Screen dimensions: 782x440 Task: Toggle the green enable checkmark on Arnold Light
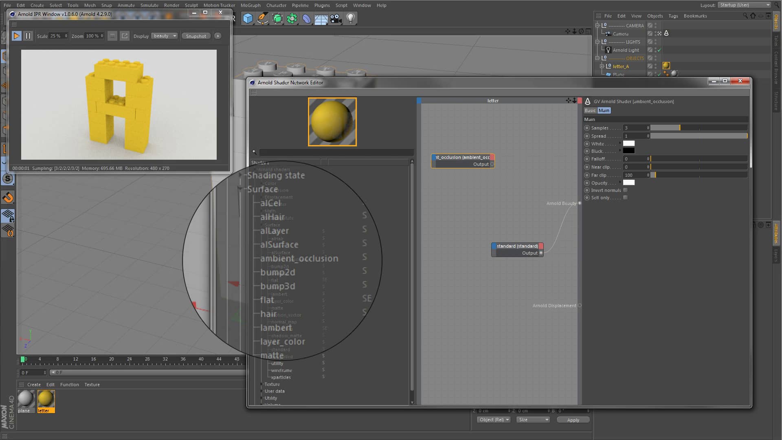coord(659,50)
